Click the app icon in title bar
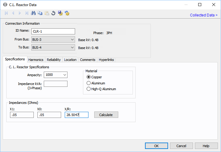The image size is (221, 152). pos(5,5)
